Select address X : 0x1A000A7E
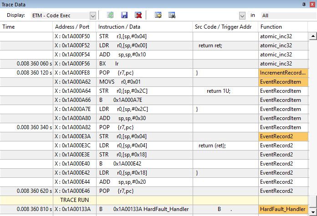This screenshot has width=317, height=216. 72,109
